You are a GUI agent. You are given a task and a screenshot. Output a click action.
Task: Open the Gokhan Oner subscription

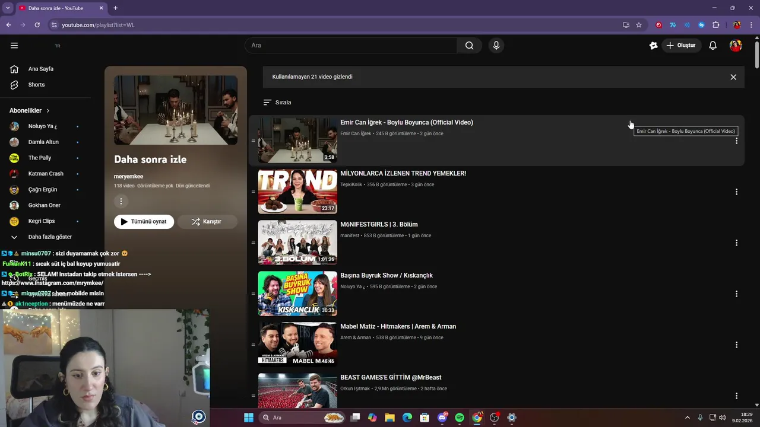pyautogui.click(x=45, y=205)
